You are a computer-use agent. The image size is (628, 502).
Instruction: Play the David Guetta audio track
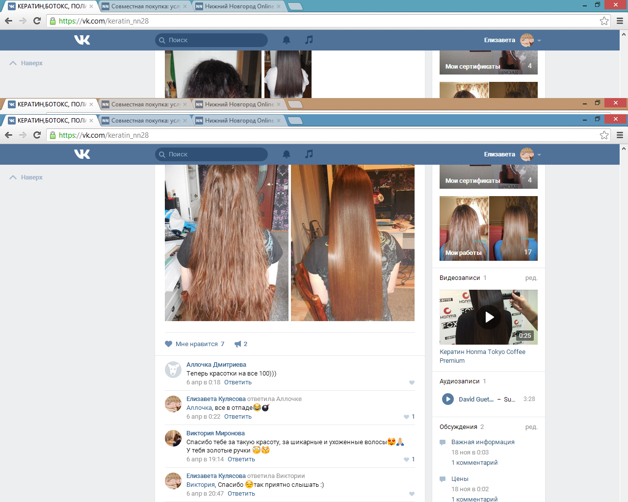coord(448,399)
